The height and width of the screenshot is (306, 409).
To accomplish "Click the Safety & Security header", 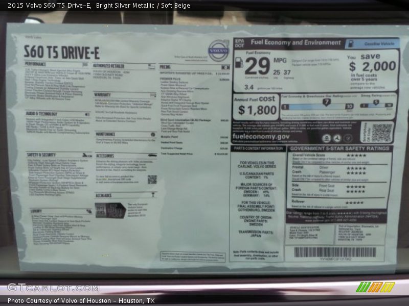I will coord(41,155).
